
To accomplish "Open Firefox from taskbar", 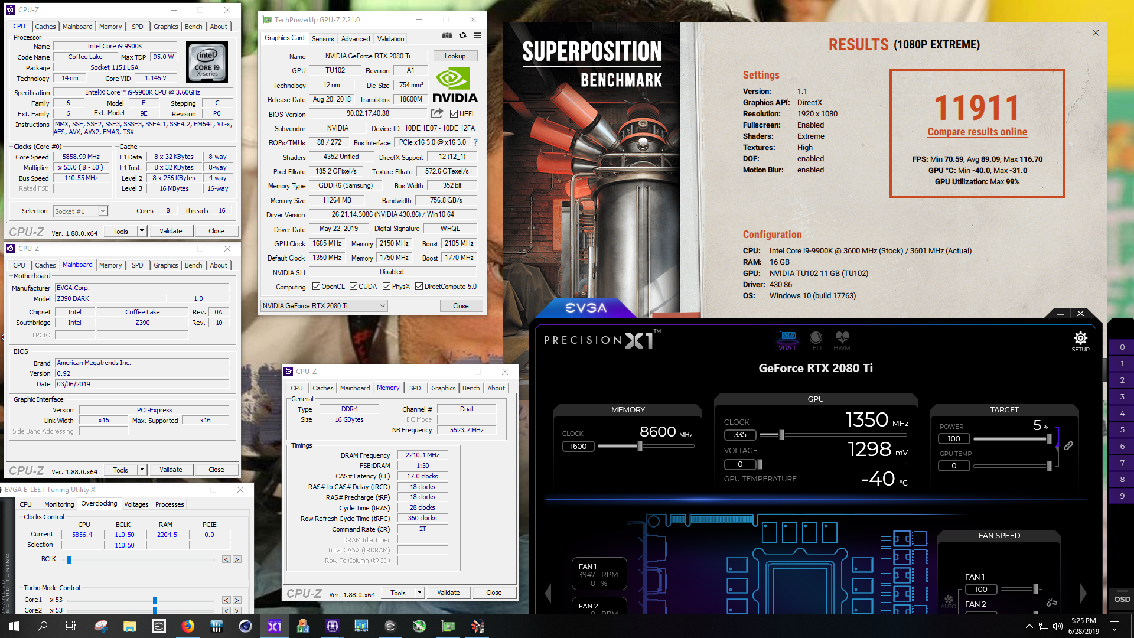I will [188, 626].
